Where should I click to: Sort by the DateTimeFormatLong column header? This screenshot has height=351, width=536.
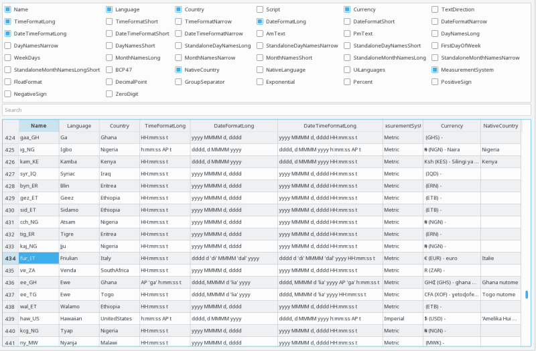(330, 126)
